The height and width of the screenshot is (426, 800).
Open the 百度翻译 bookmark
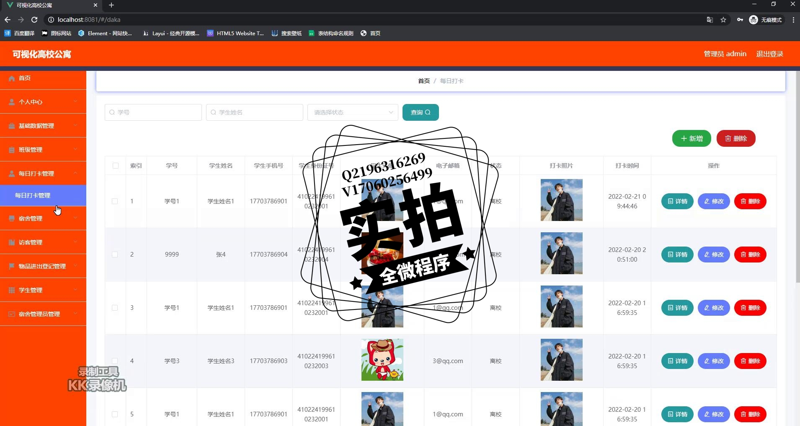pyautogui.click(x=19, y=33)
